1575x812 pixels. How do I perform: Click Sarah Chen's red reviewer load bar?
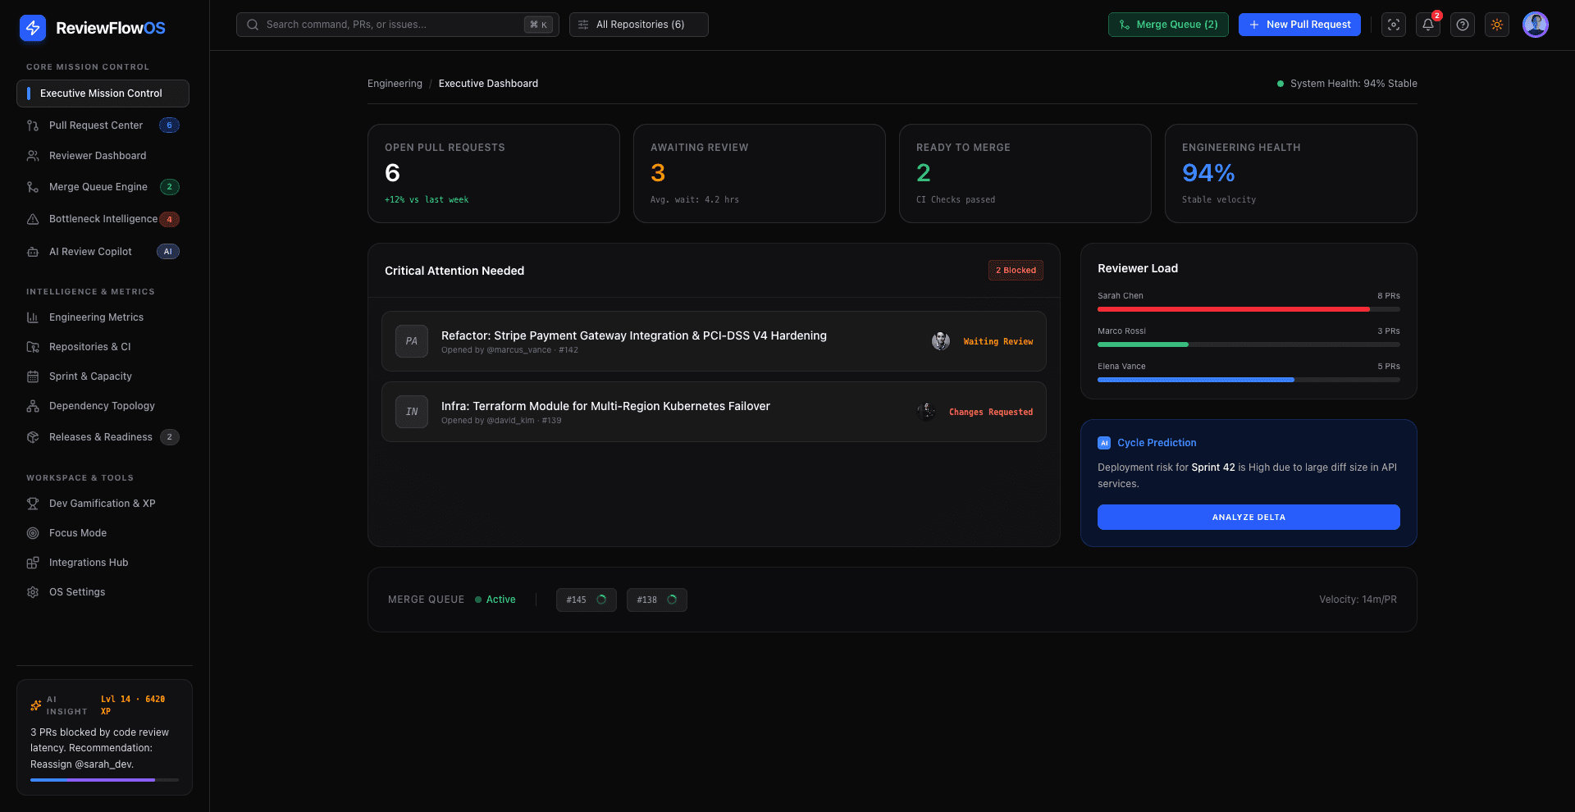[x=1234, y=309]
